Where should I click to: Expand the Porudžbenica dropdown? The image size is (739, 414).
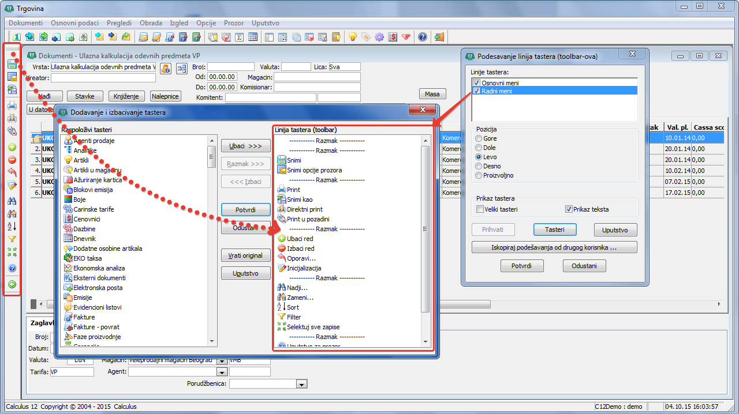click(x=301, y=384)
